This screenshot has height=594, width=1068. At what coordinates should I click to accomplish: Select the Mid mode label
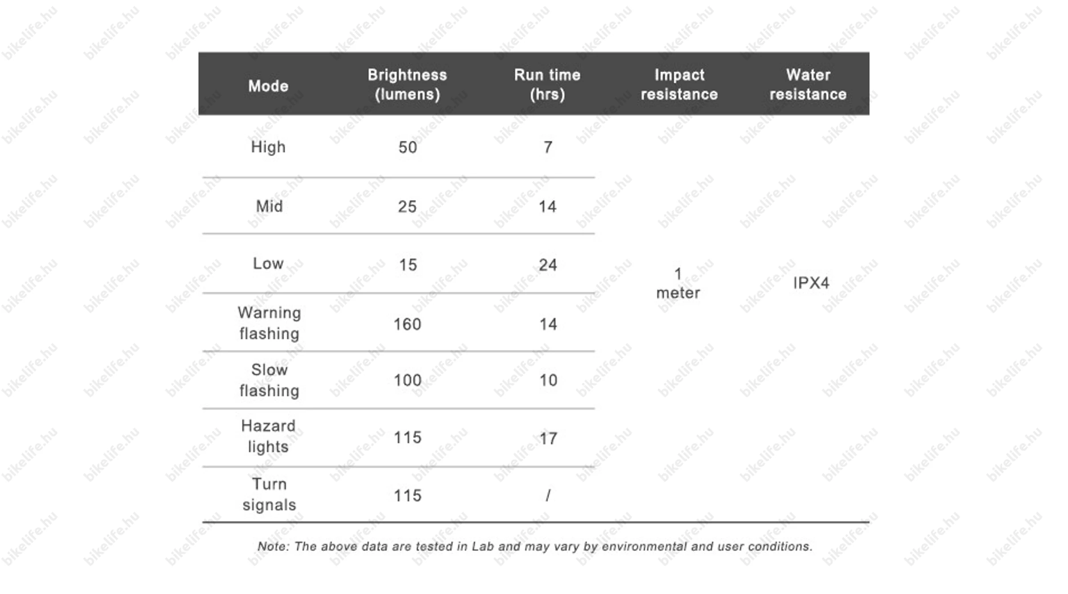point(269,206)
